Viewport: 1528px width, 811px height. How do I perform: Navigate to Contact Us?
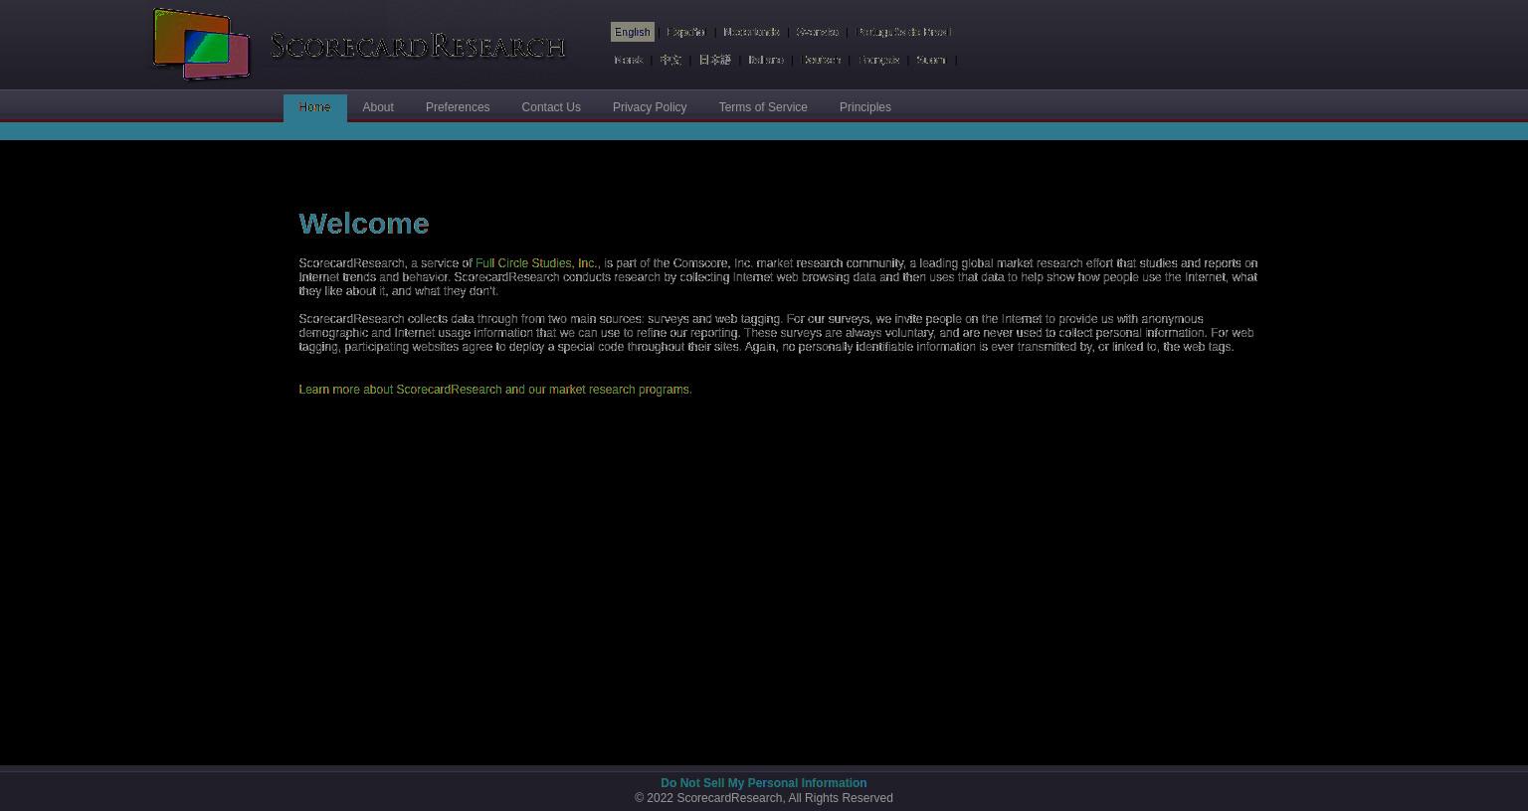click(x=551, y=107)
